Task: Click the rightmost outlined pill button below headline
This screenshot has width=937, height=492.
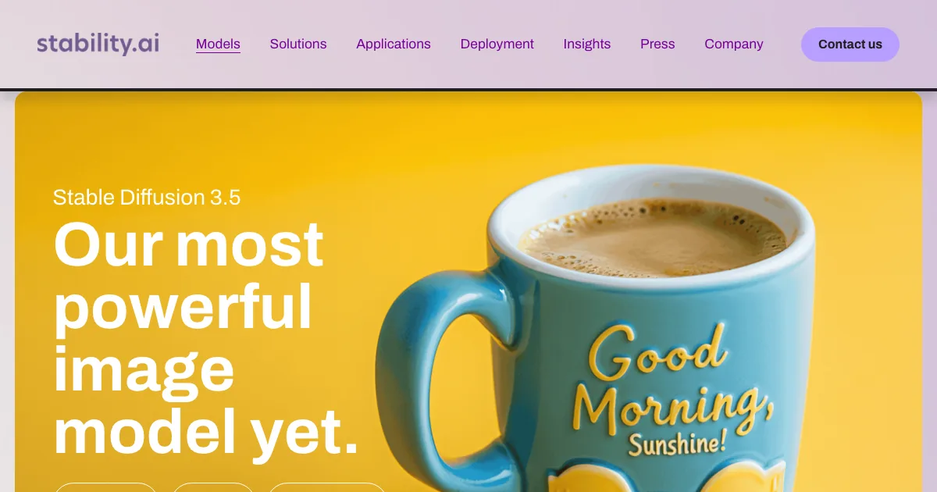Action: pos(327,487)
